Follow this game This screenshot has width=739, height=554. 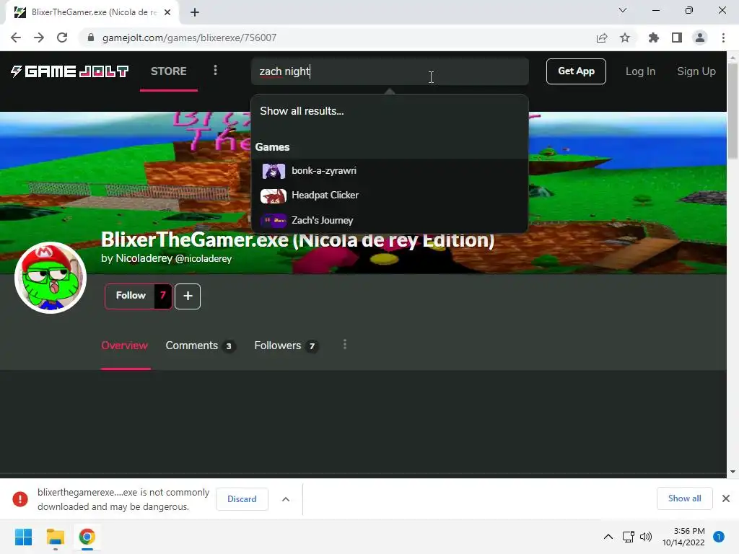(x=130, y=296)
